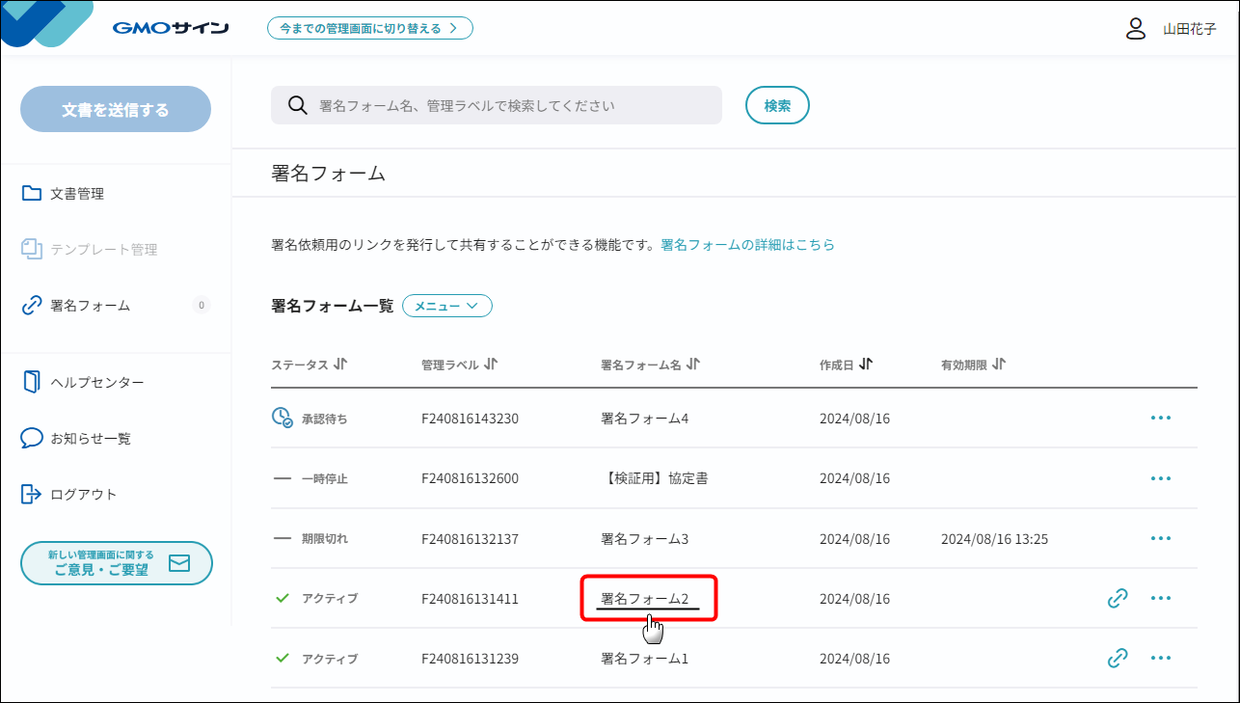The image size is (1240, 703).
Task: Open three-dot menu for 署名フォーム3
Action: [x=1161, y=538]
